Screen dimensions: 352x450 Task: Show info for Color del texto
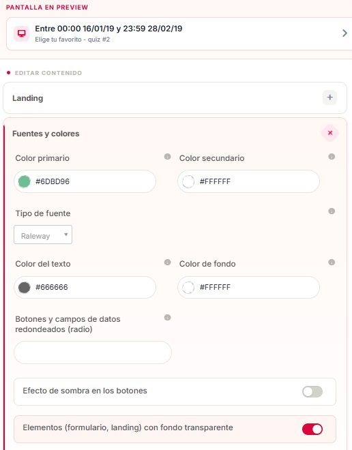pyautogui.click(x=167, y=262)
